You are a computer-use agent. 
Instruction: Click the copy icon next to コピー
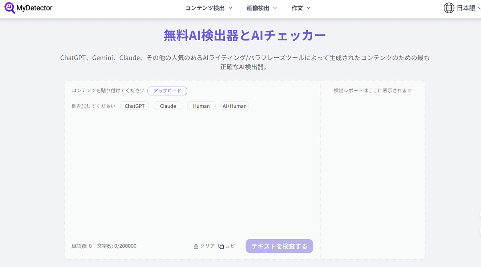(221, 246)
